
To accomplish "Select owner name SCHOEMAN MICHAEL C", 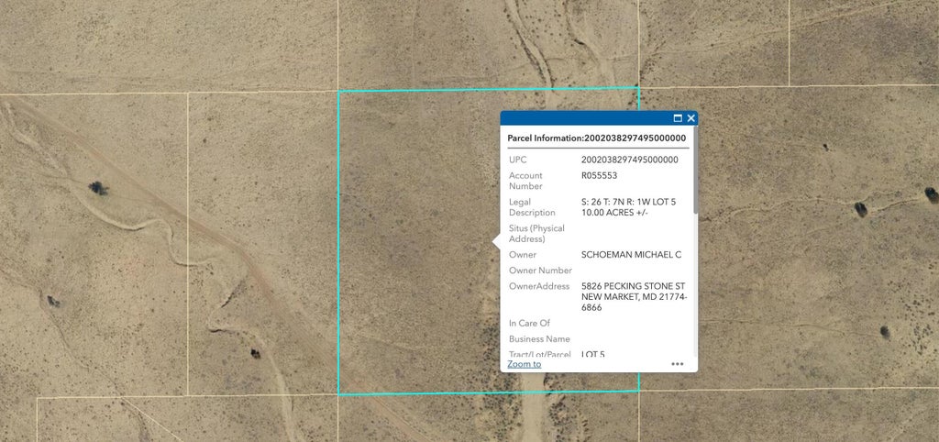I will [631, 255].
